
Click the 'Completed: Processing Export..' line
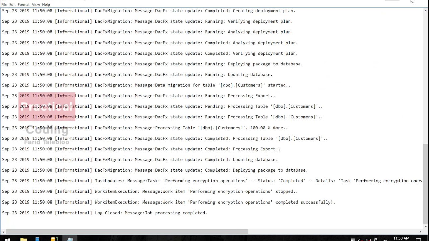point(141,149)
